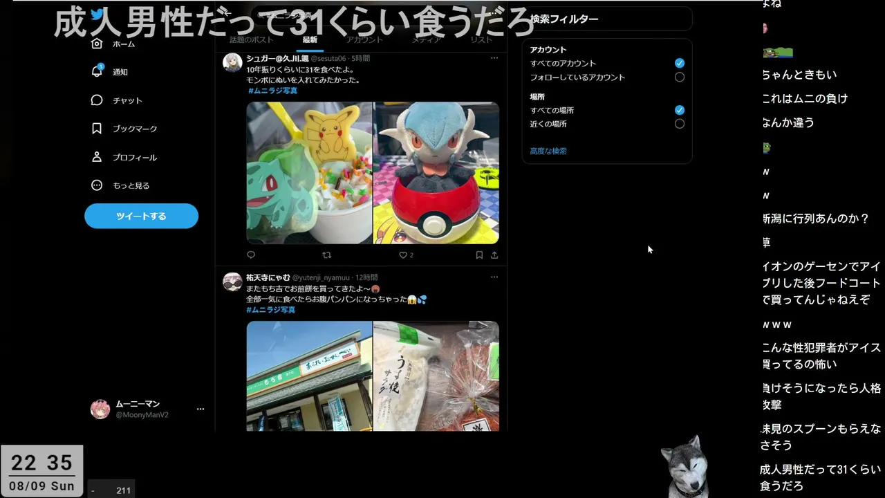This screenshot has height=498, width=885.
Task: Open the plush in Poké Ball photo
Action: click(436, 173)
